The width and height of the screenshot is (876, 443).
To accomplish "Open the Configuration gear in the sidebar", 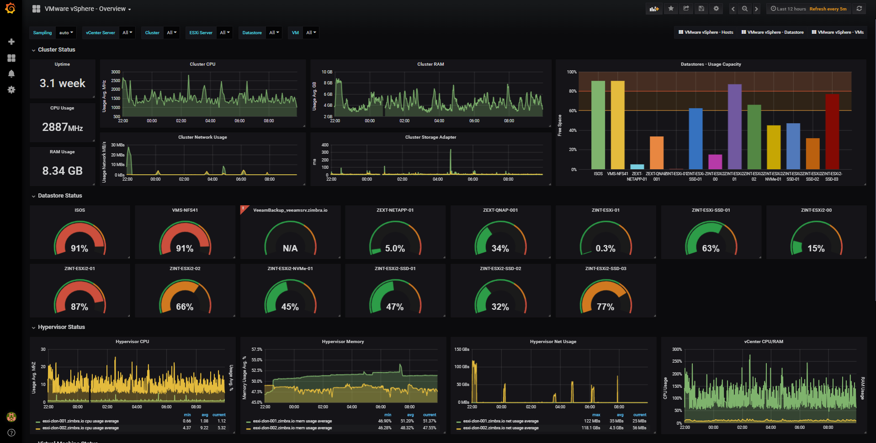I will tap(11, 90).
